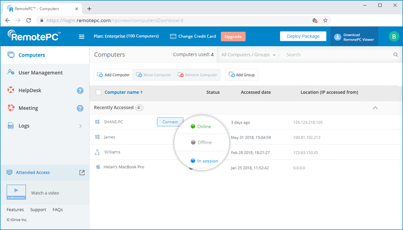Screen dimensions: 403x230
Task: Click the search magnifier icon
Action: (395, 55)
